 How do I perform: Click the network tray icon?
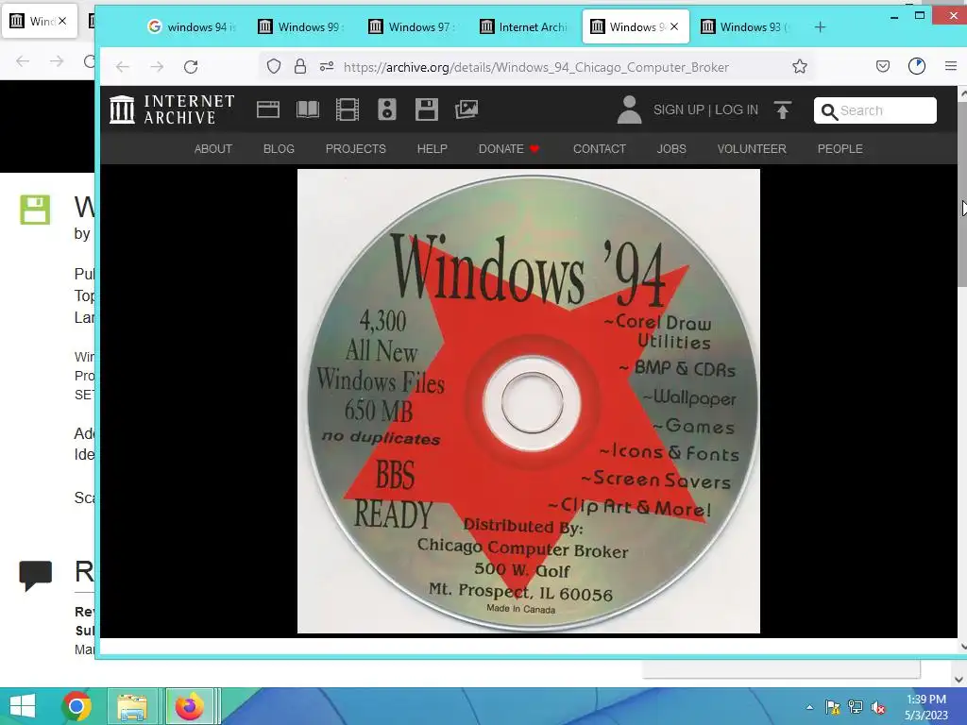(x=856, y=707)
